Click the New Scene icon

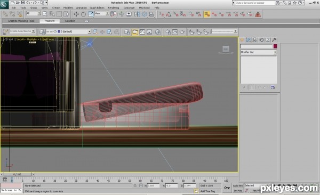tap(13, 3)
